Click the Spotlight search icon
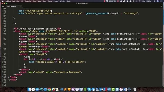The image size is (164, 92). tap(154, 1)
